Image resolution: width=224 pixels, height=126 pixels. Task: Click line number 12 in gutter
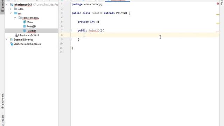61,52
